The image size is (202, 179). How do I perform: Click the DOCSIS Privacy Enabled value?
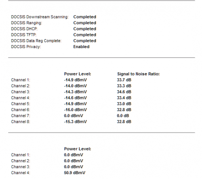pyautogui.click(x=81, y=47)
